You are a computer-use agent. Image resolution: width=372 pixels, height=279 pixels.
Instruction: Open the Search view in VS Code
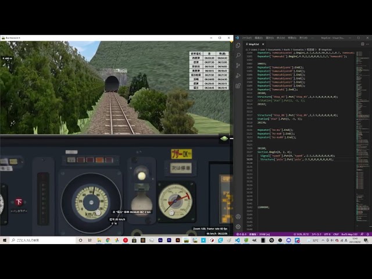238,55
